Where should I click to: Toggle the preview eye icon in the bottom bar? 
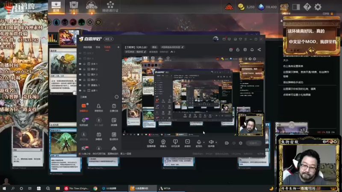[234, 143]
